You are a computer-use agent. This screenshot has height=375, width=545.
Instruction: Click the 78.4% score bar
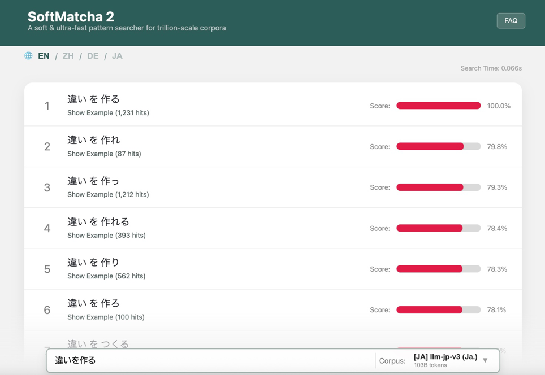point(439,228)
